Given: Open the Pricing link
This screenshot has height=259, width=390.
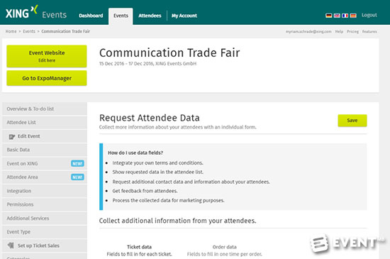Looking at the screenshot, I should (x=352, y=32).
